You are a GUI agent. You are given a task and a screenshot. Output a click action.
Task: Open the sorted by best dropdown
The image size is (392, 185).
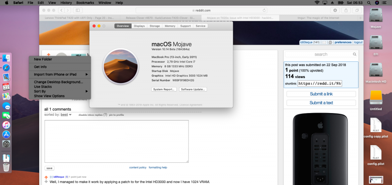66,115
